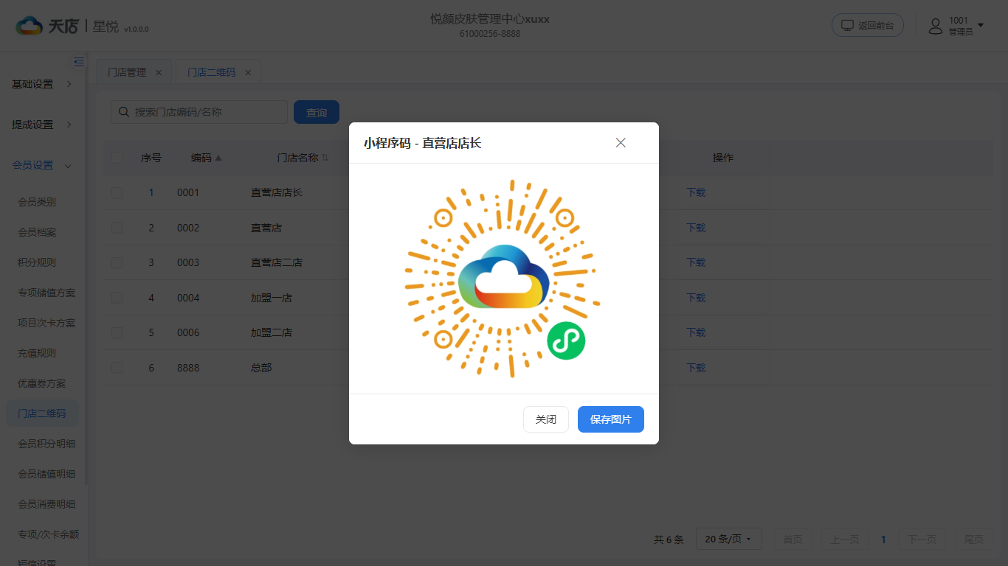Open 专项储值方案 in the sidebar
The image size is (1008, 566).
(46, 293)
